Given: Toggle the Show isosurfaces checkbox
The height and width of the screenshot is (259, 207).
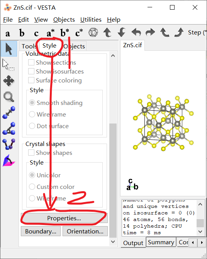Looking at the screenshot, I should [x=31, y=72].
